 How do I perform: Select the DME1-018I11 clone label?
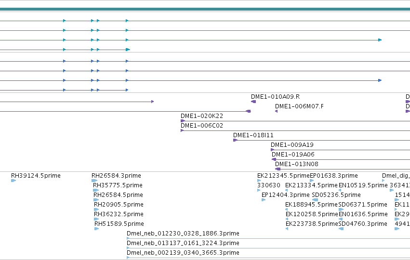[253, 135]
